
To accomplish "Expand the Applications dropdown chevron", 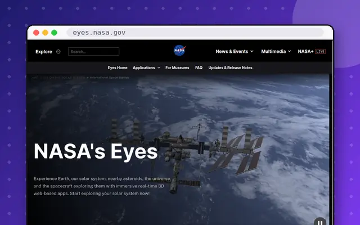I will click(x=159, y=67).
